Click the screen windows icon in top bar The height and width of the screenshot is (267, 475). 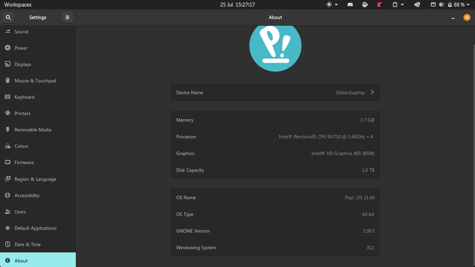coord(417,5)
